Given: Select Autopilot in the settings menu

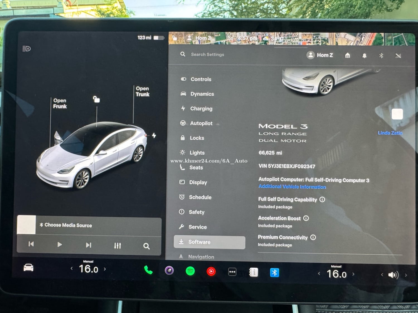Looking at the screenshot, I should pos(201,123).
